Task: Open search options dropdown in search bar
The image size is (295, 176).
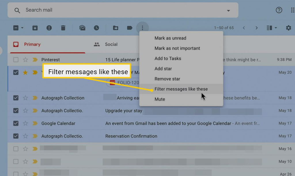Action: pyautogui.click(x=228, y=10)
